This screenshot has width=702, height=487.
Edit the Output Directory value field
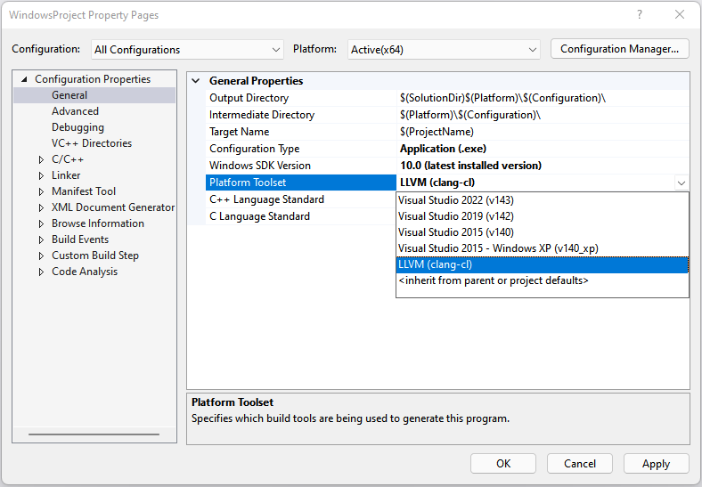[x=543, y=98]
